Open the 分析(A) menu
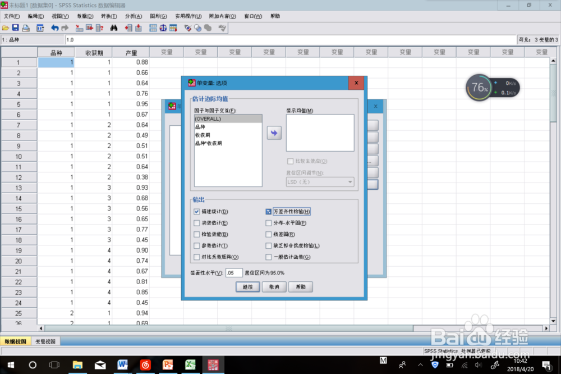Viewport: 561px width, 374px height. (134, 16)
